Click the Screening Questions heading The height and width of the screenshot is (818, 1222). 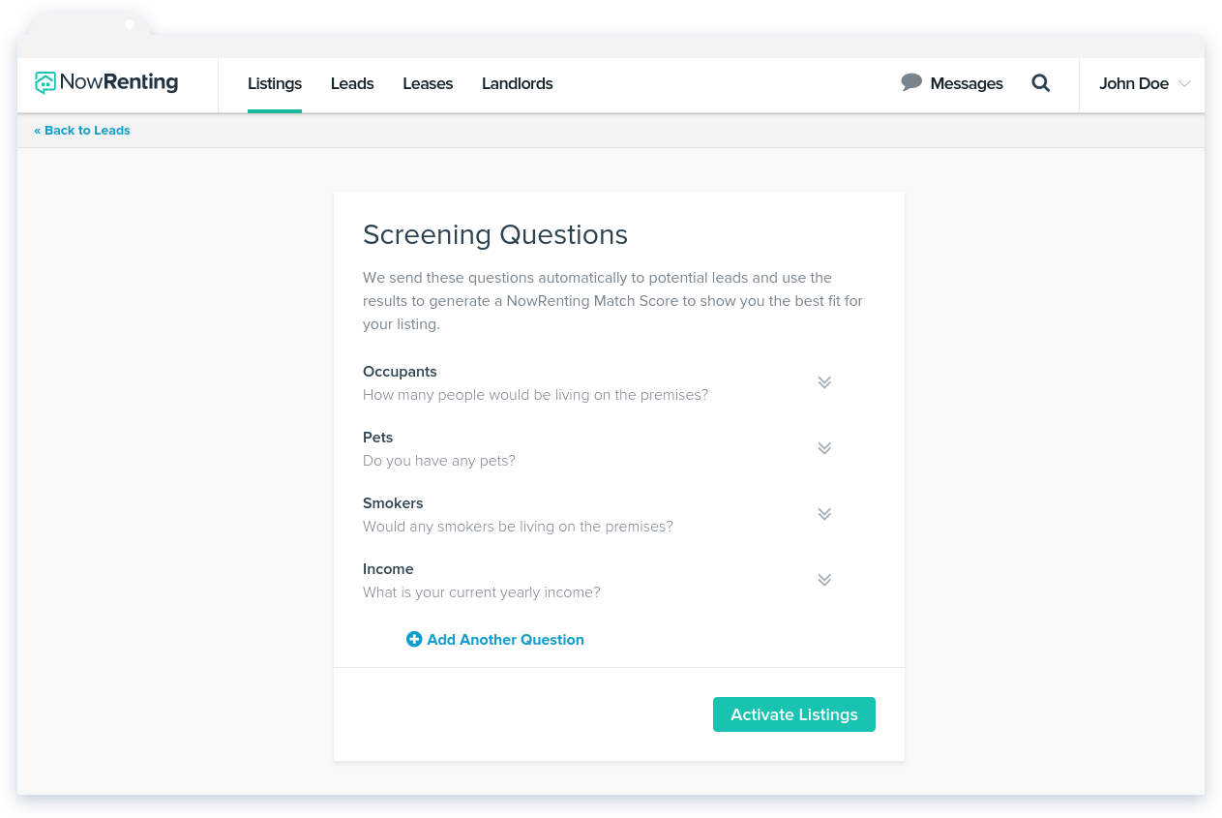[495, 234]
